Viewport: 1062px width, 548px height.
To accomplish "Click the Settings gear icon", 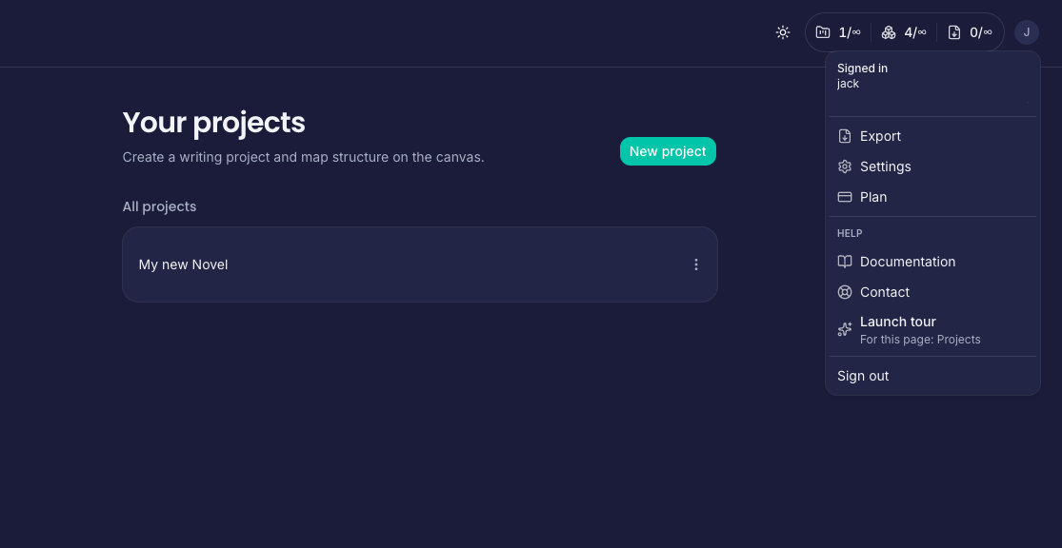I will coord(845,166).
